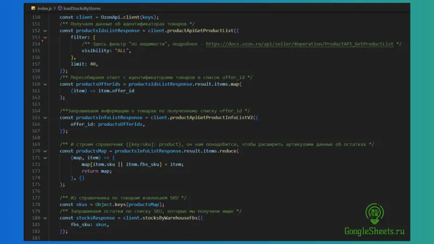The height and width of the screenshot is (244, 434).
Task: Click the productApiGetProductInfoListV2 method name
Action: pyautogui.click(x=212, y=118)
